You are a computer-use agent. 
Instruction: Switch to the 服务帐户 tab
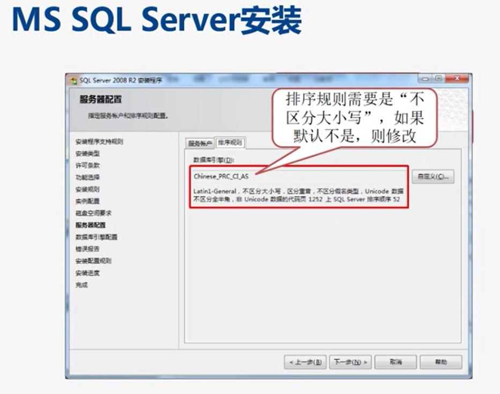200,144
